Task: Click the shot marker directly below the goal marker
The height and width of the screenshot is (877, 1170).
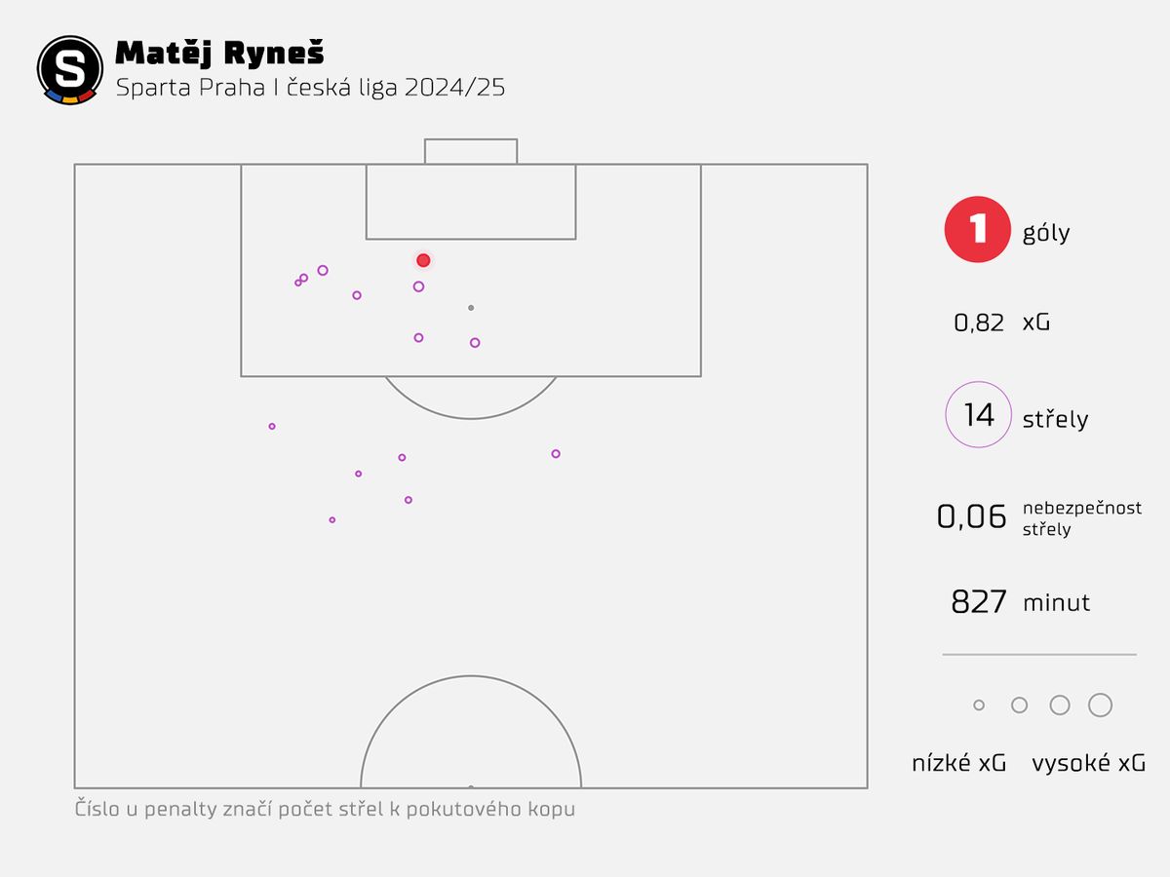Action: pos(418,286)
